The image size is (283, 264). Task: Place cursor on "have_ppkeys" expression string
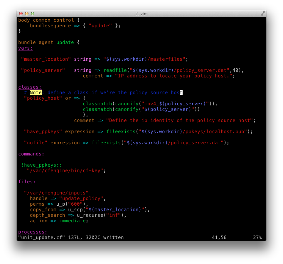coord(43,132)
